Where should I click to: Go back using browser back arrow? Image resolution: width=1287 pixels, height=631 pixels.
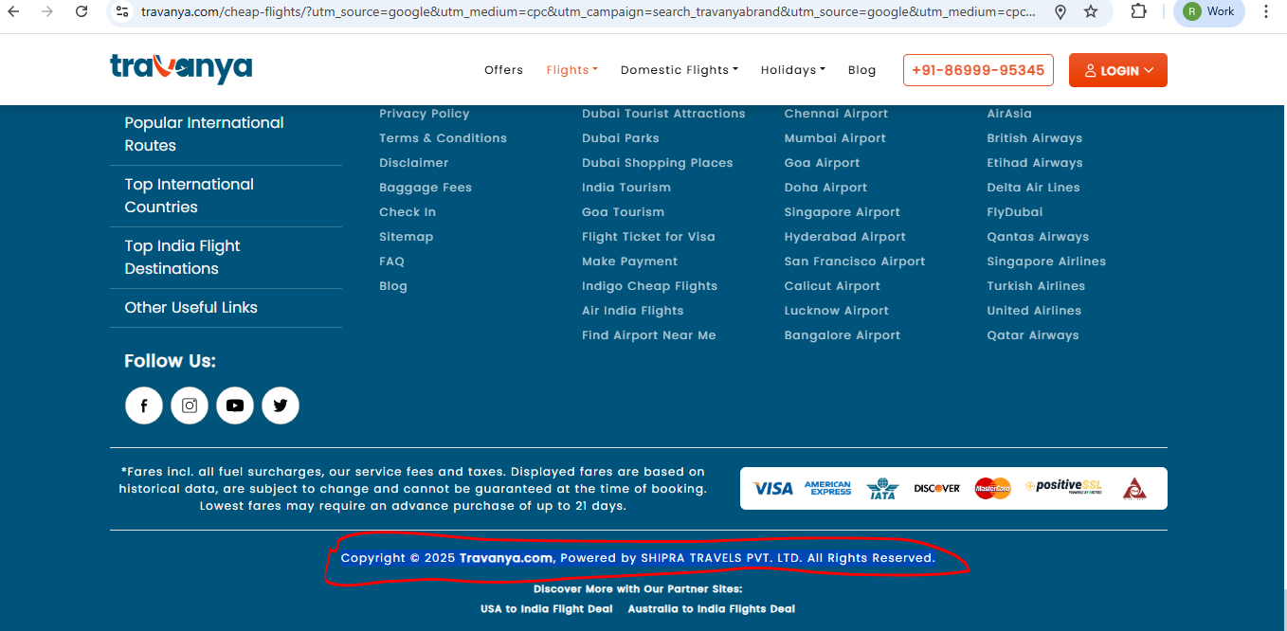click(14, 11)
